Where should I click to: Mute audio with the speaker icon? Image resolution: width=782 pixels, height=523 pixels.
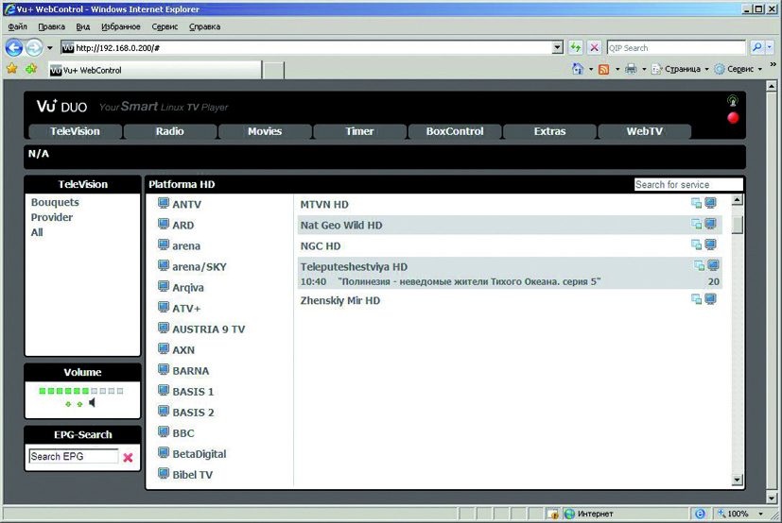(93, 402)
